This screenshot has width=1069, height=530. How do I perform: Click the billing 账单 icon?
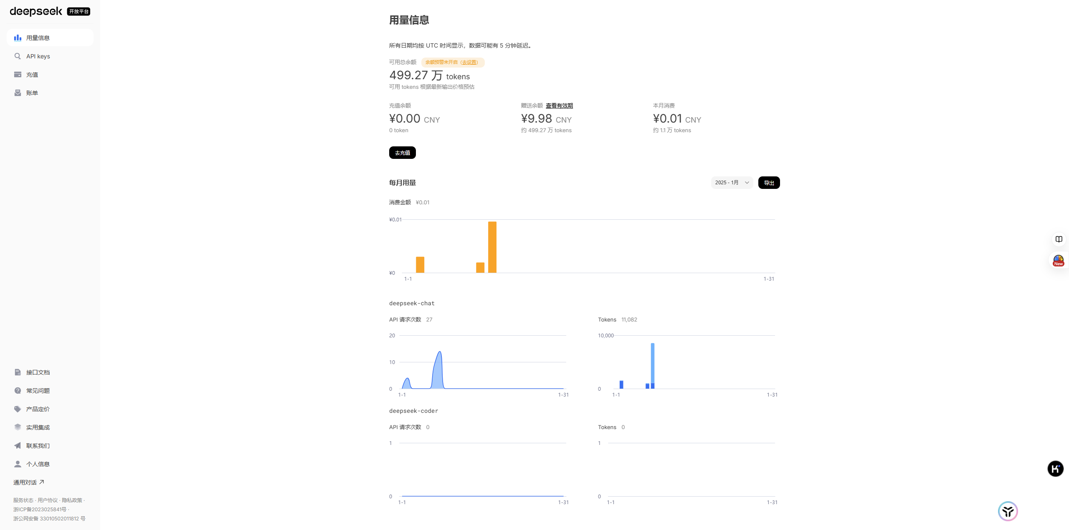(18, 93)
